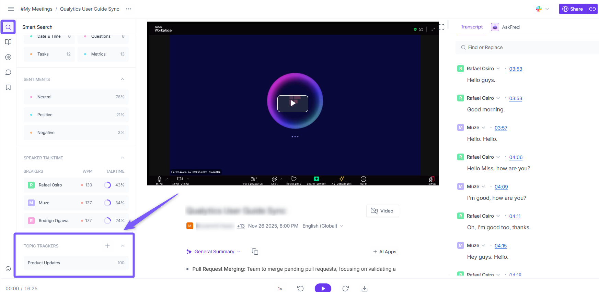Click the transcript line "I'm good, how are you?"
Image resolution: width=599 pixels, height=292 pixels.
pyautogui.click(x=496, y=198)
